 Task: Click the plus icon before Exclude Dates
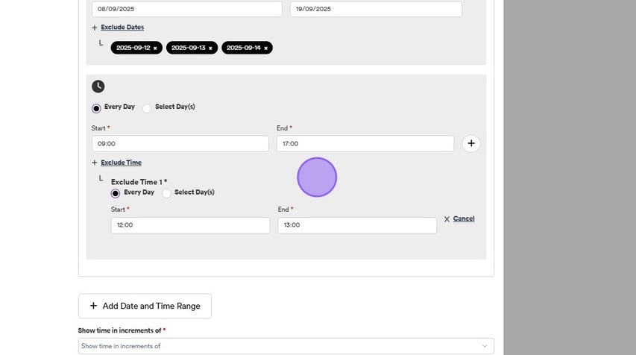click(x=95, y=28)
